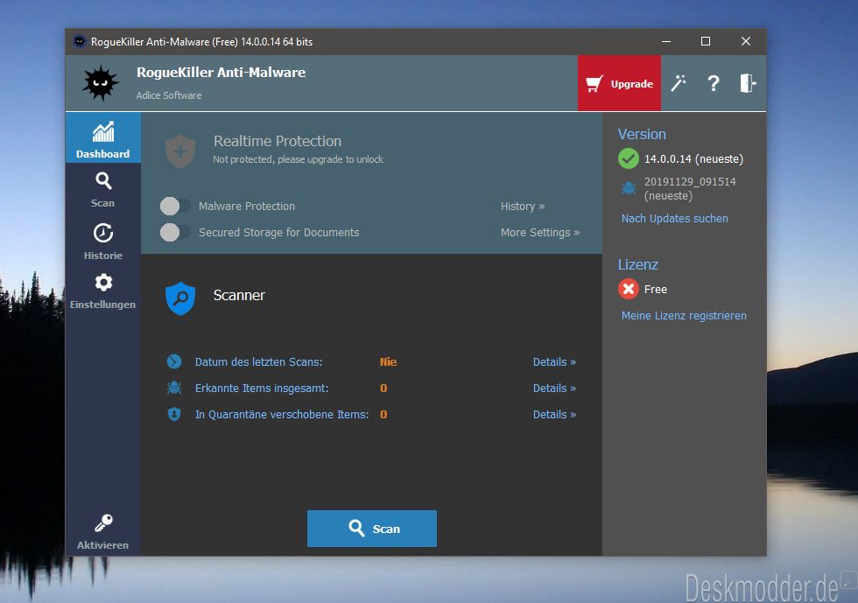Open More Settings for realtime protection

(x=540, y=233)
